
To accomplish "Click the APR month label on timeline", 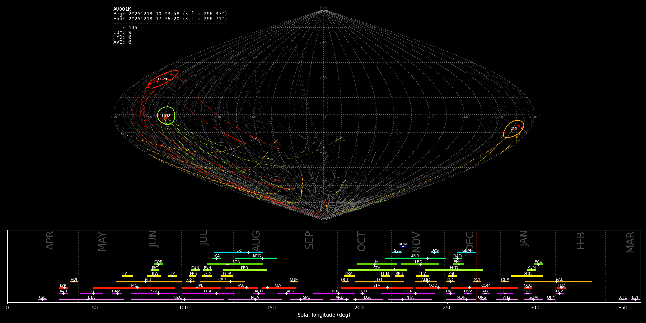I will point(50,240).
